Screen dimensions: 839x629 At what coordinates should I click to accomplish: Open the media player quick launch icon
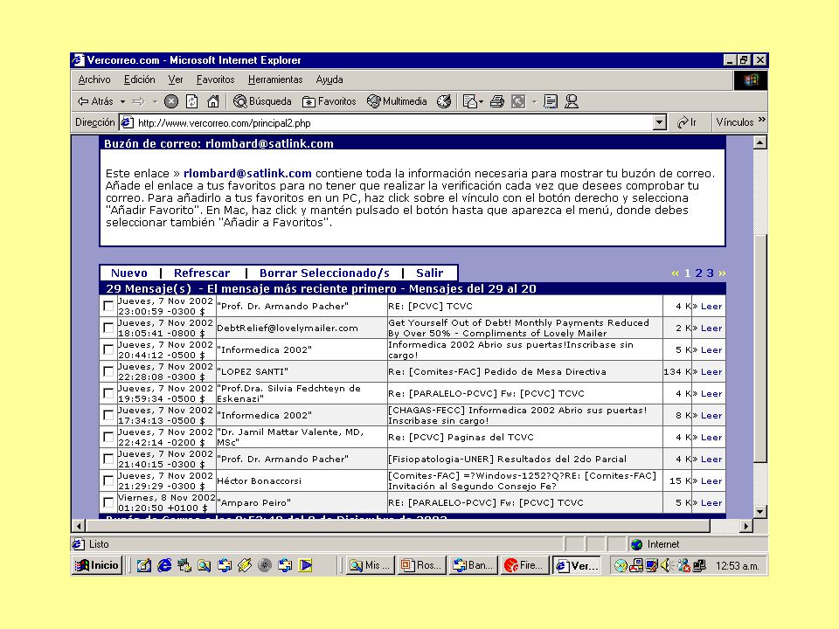pos(306,565)
